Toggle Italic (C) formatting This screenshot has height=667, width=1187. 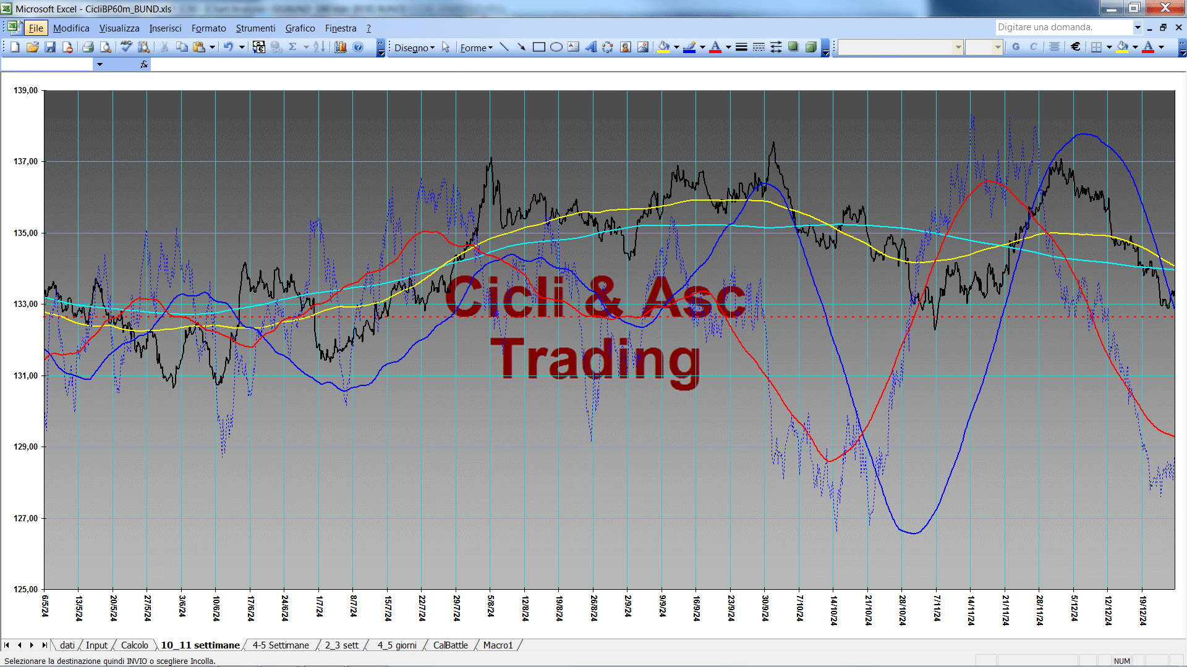[x=1033, y=47]
